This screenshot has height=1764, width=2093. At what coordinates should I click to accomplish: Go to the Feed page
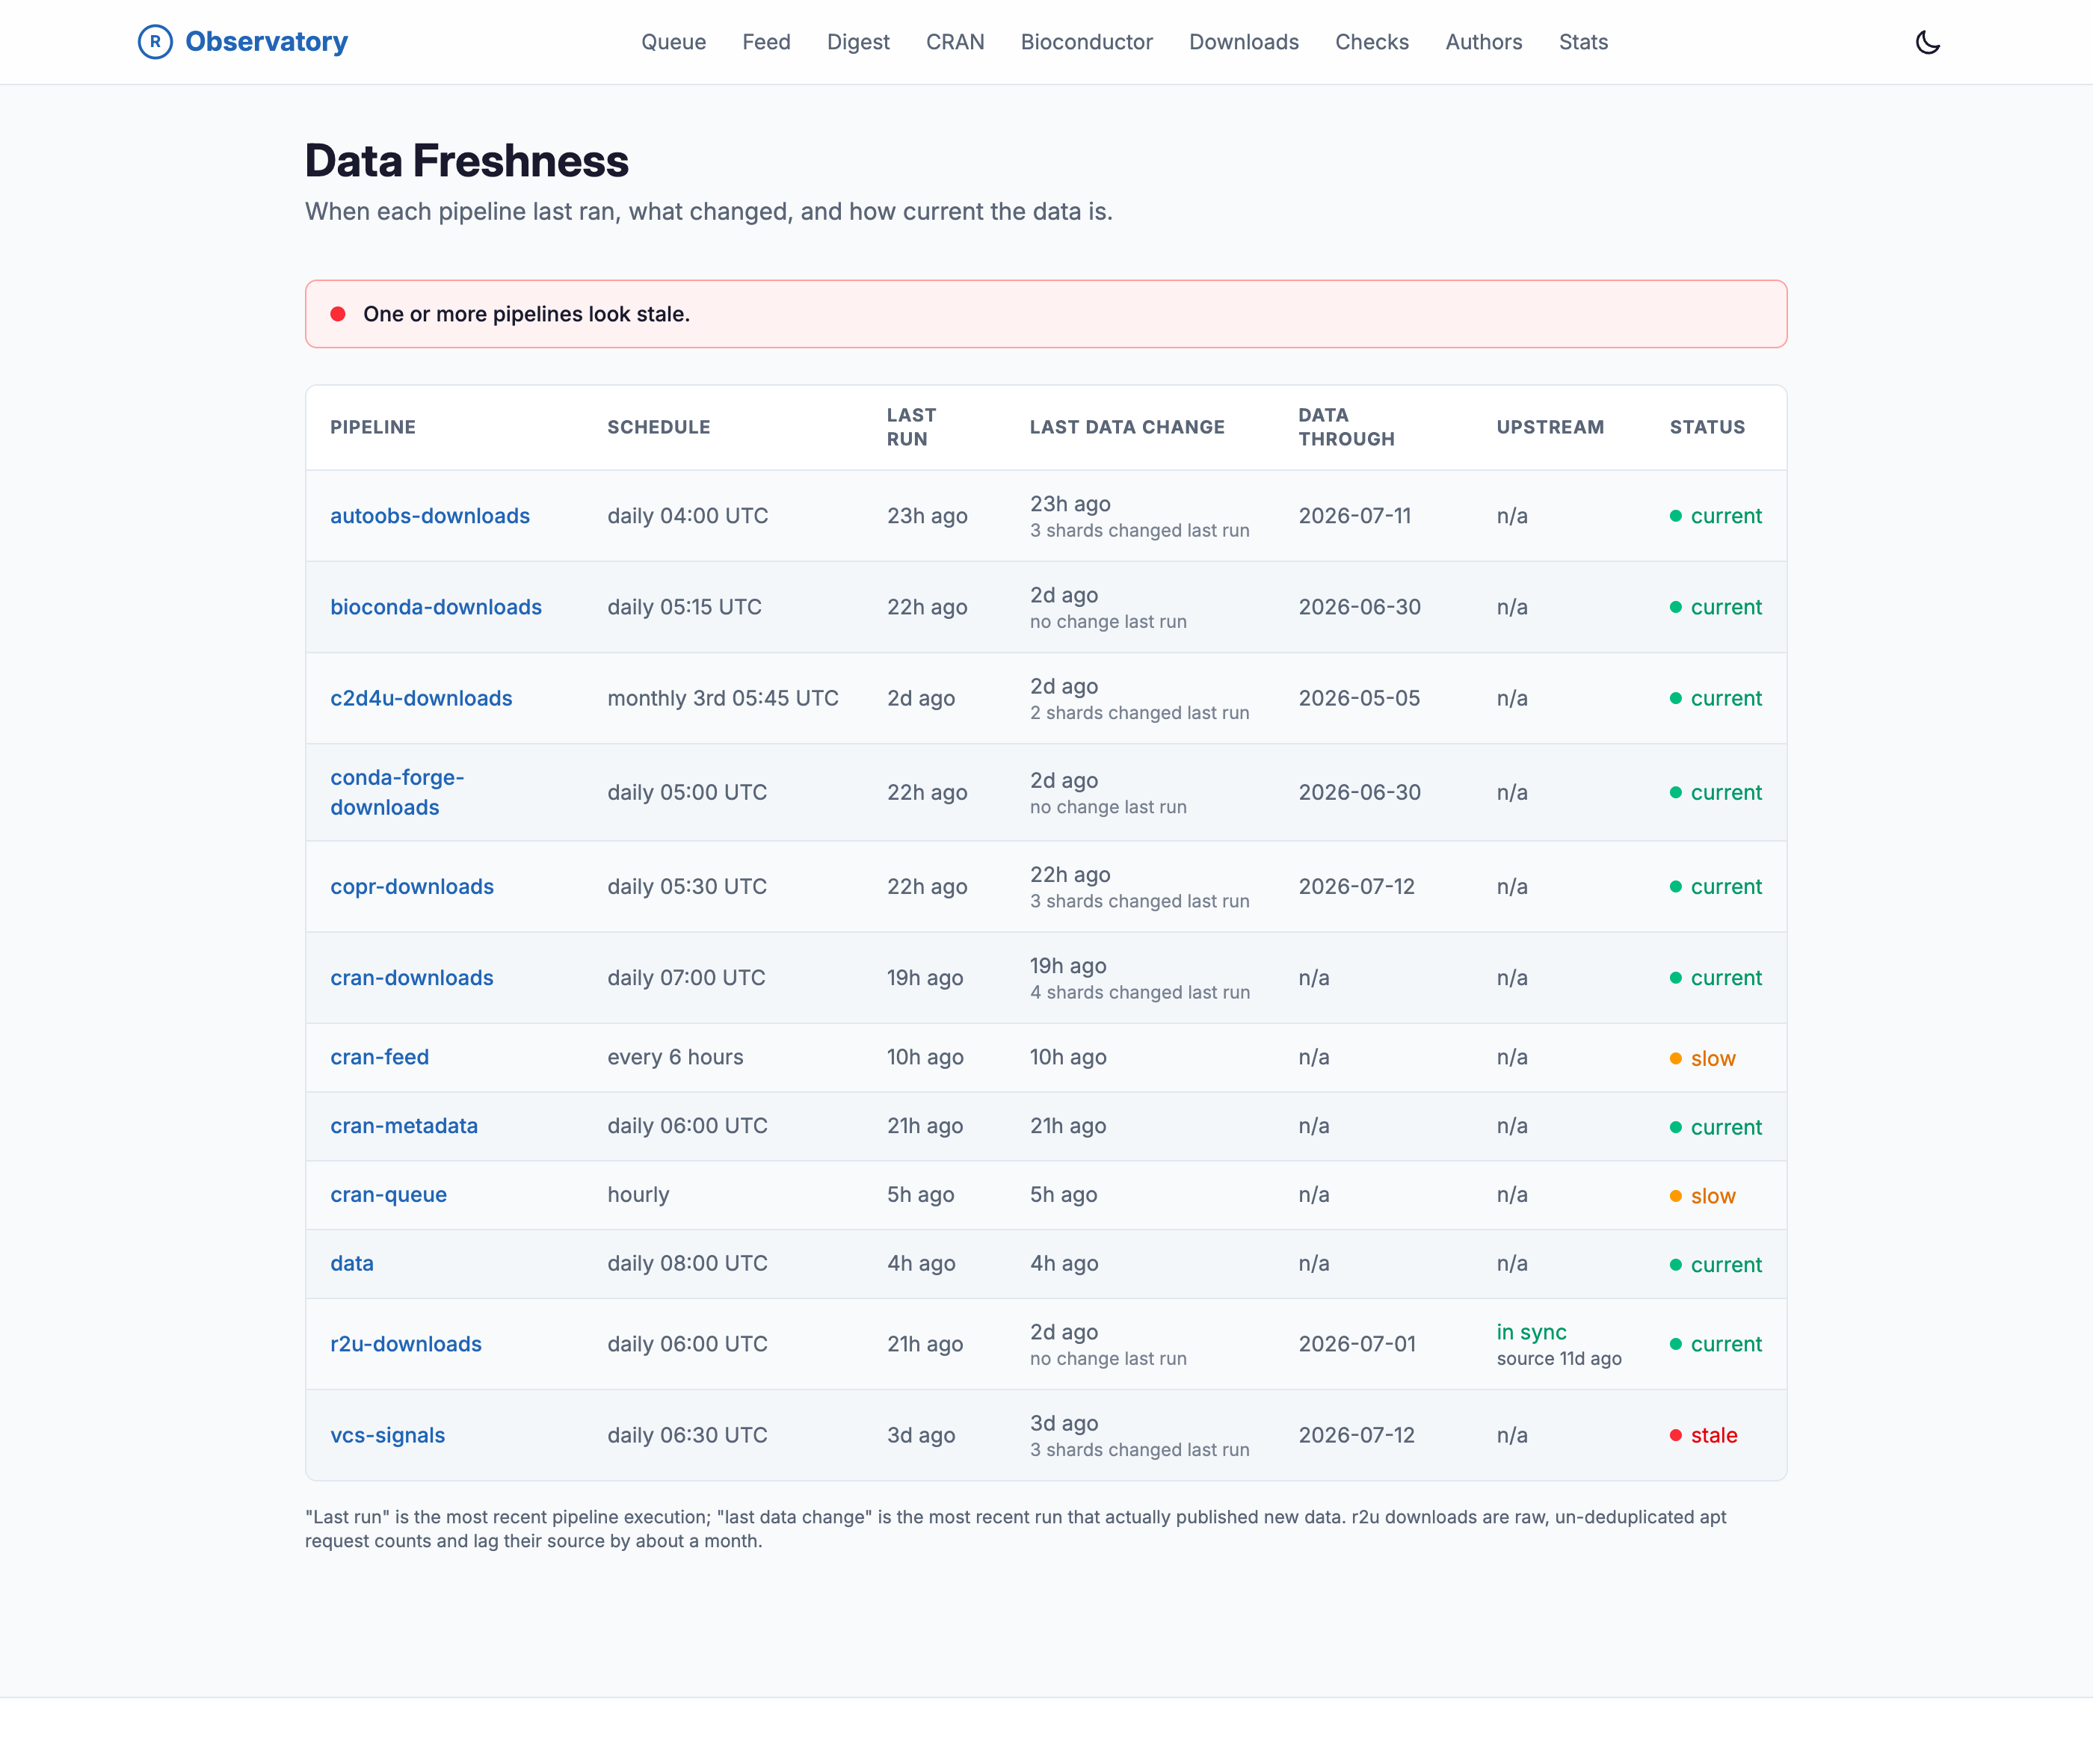pos(766,42)
